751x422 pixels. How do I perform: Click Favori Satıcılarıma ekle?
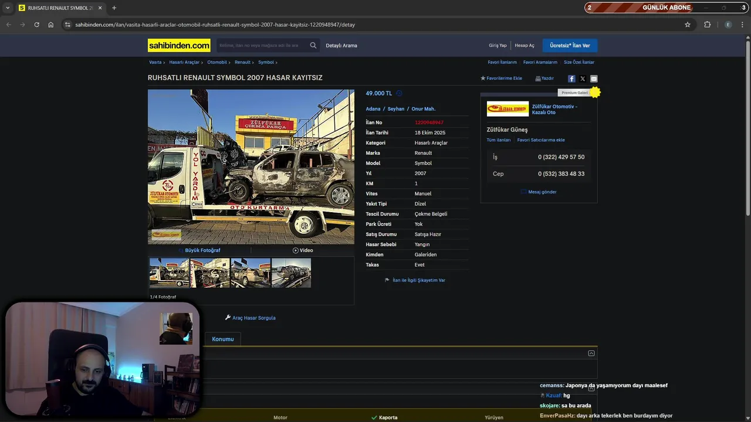pyautogui.click(x=541, y=140)
